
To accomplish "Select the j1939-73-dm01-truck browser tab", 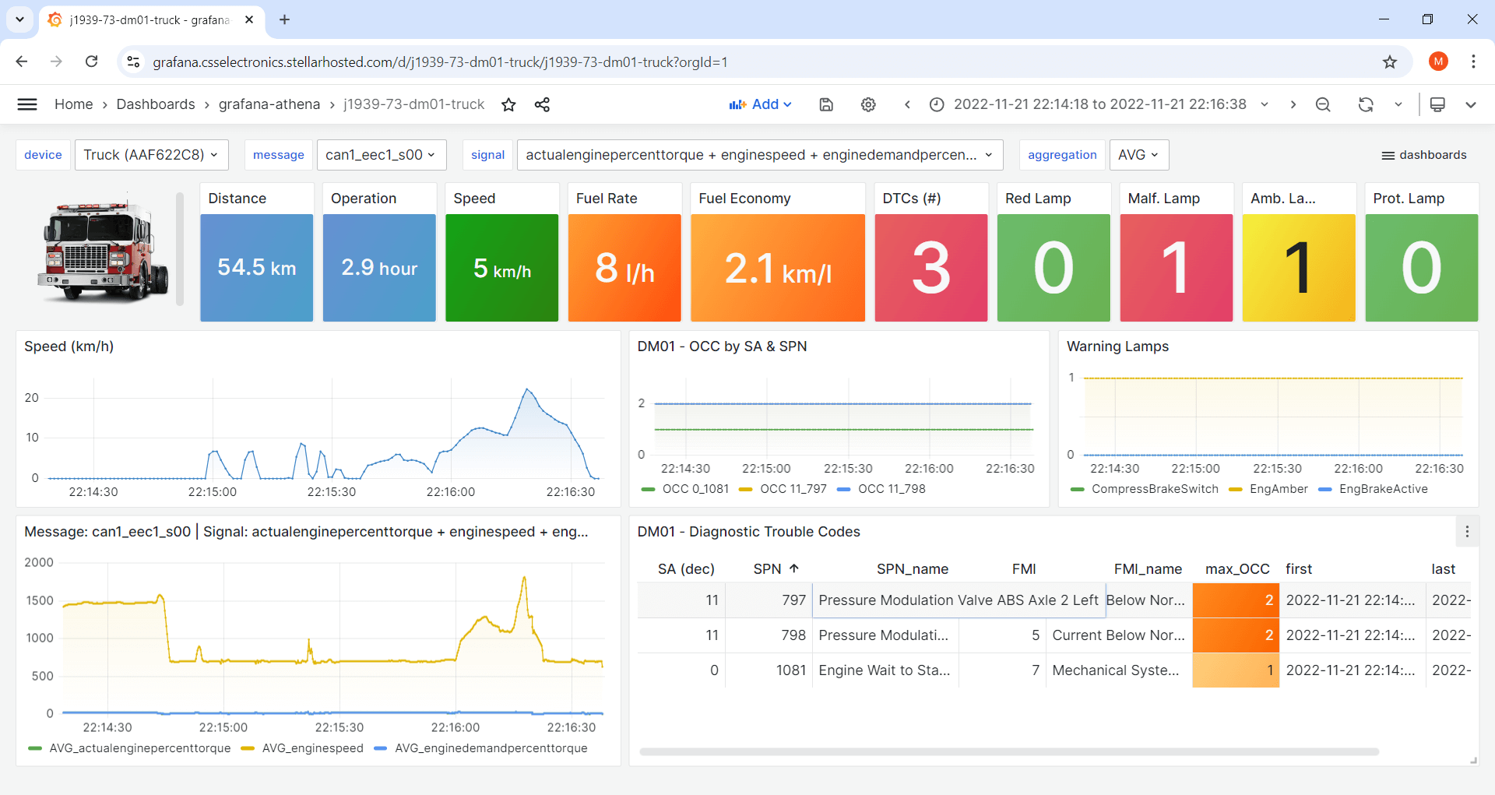I will click(140, 20).
